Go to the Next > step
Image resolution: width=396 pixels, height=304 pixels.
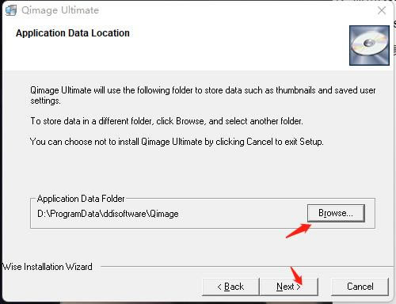(289, 287)
